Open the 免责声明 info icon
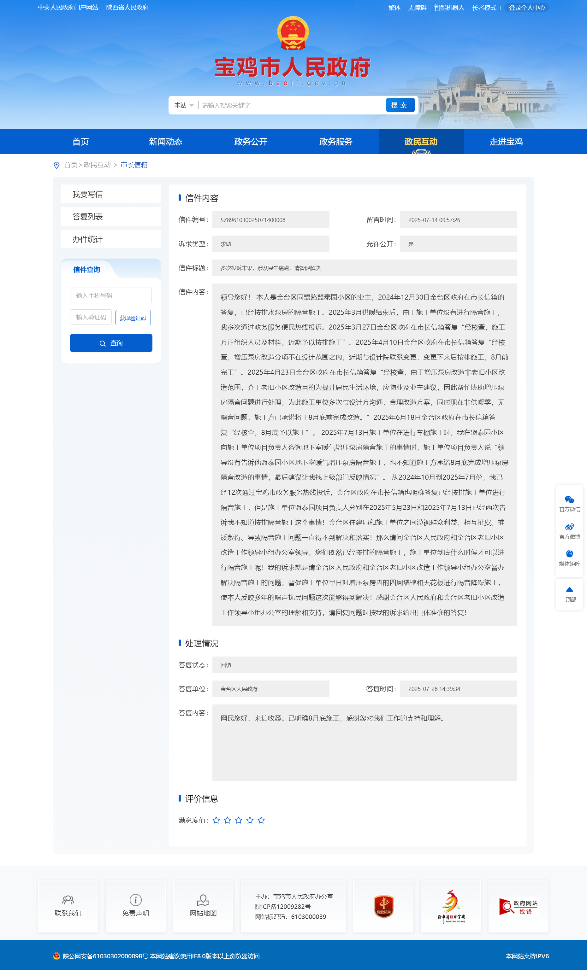The image size is (587, 970). pyautogui.click(x=135, y=900)
